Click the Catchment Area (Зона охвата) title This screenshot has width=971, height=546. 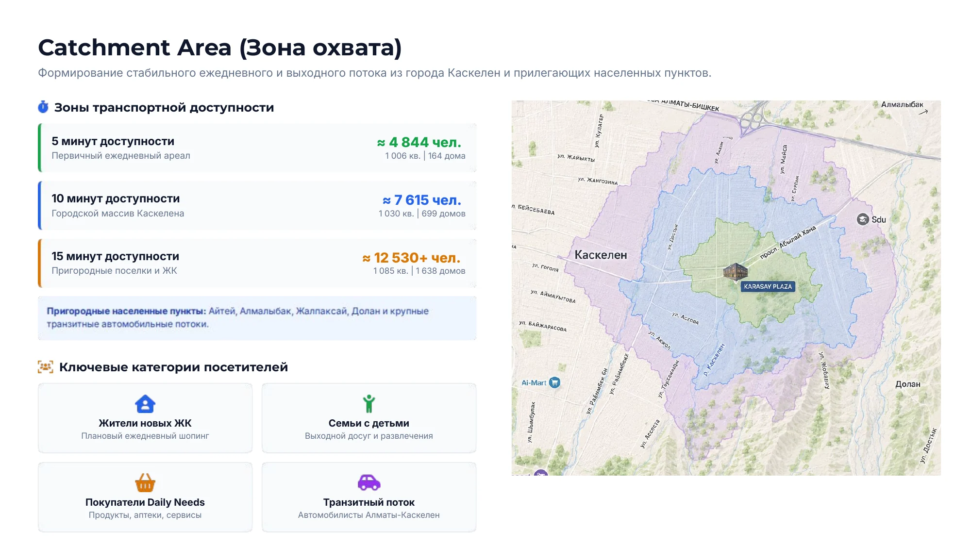[220, 48]
